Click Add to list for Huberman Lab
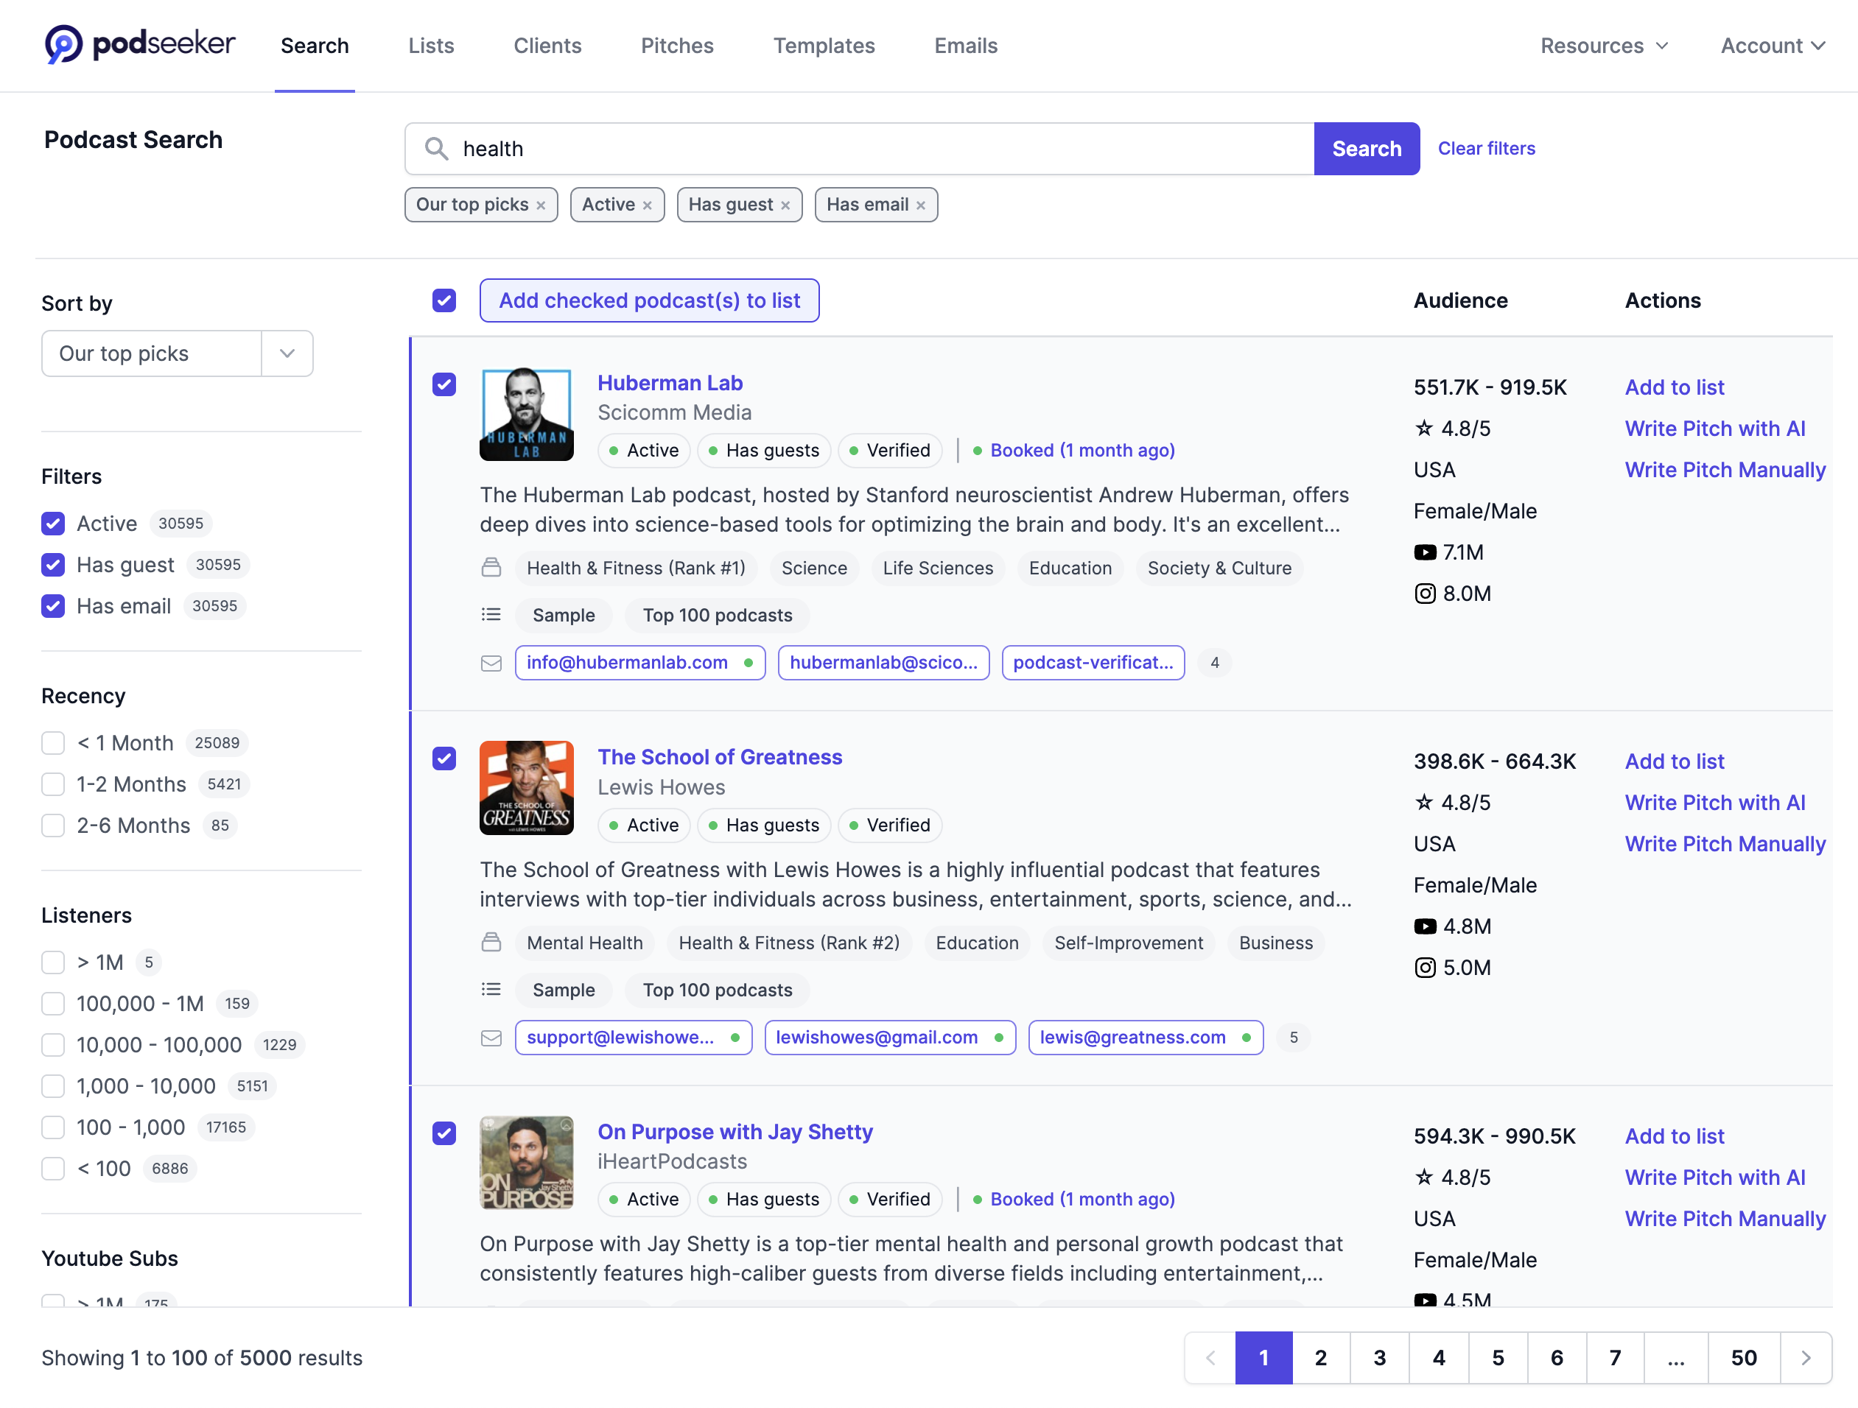The height and width of the screenshot is (1408, 1858). click(1674, 387)
